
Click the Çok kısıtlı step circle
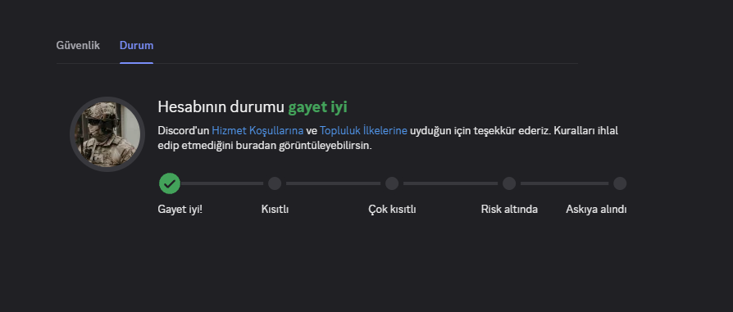[392, 183]
